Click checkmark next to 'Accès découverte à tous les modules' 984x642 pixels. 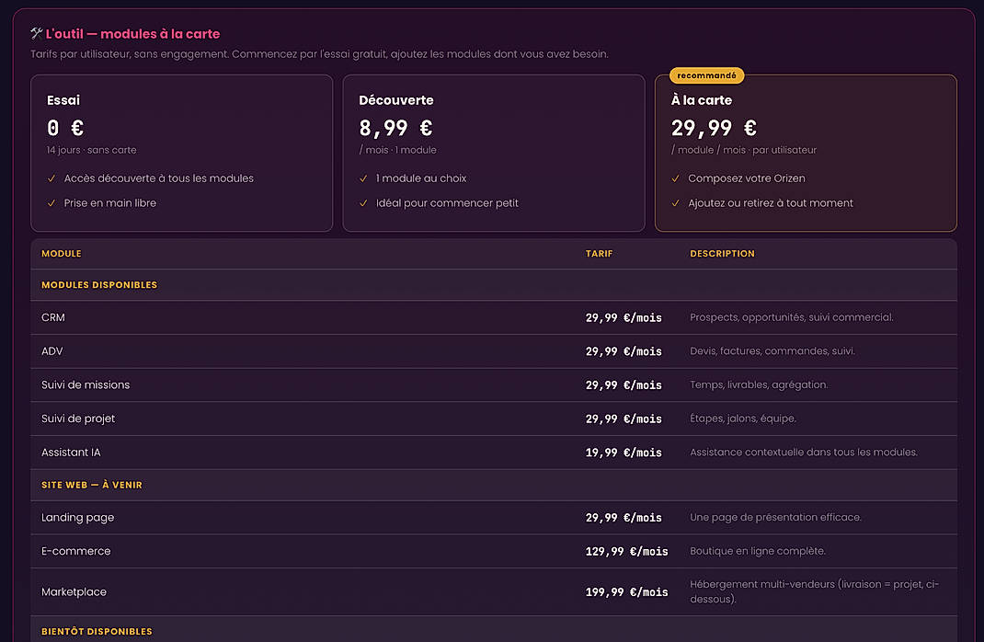(51, 178)
